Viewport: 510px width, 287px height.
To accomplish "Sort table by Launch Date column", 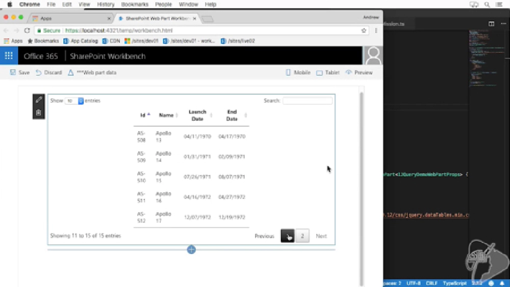I will coord(198,115).
